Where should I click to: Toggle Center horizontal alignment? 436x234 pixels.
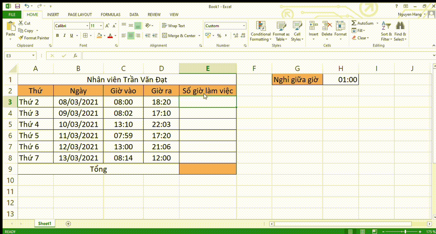[x=131, y=36]
